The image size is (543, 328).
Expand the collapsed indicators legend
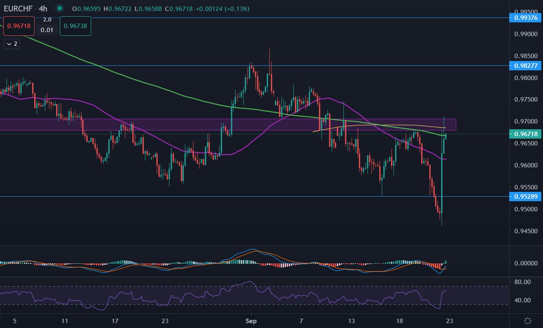[12, 44]
